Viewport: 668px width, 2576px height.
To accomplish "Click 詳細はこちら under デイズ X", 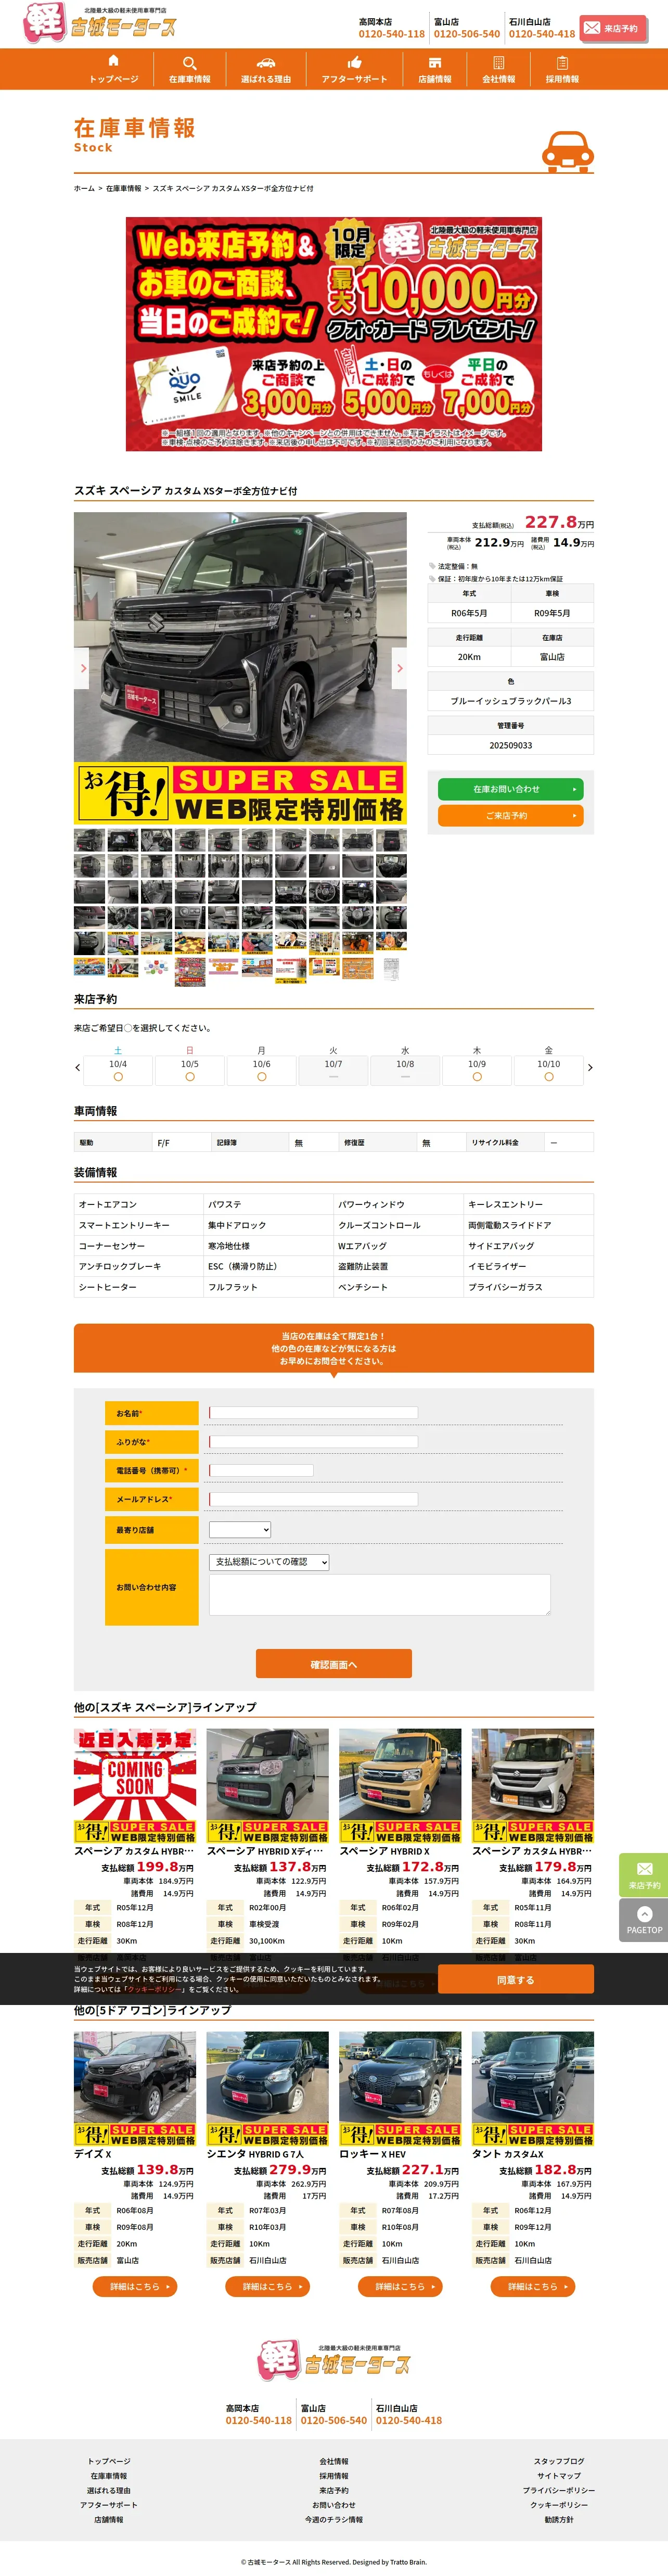I will (135, 2287).
